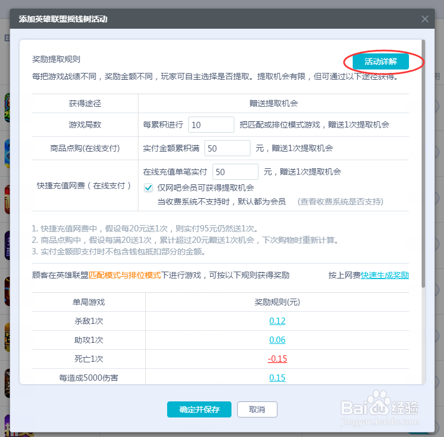Viewport: 444px width, 437px height.
Task: Click 确定并保存 button
Action: point(199,409)
